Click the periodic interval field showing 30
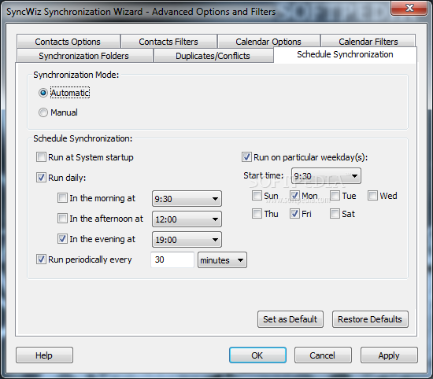The image size is (433, 379). coord(172,259)
